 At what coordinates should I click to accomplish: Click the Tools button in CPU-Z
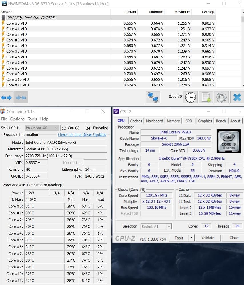click(x=179, y=238)
